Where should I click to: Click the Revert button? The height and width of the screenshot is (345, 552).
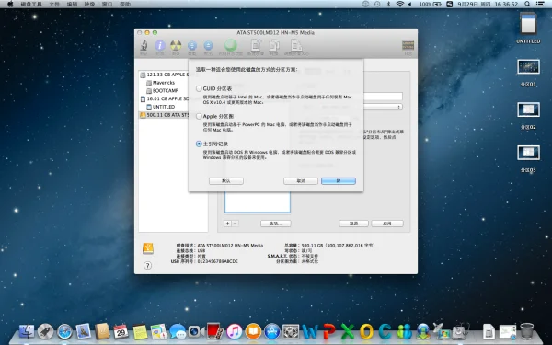354,224
